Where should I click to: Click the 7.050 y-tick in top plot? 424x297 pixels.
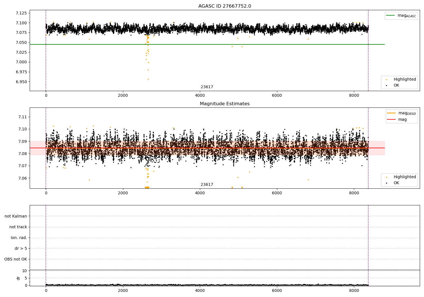click(21, 42)
